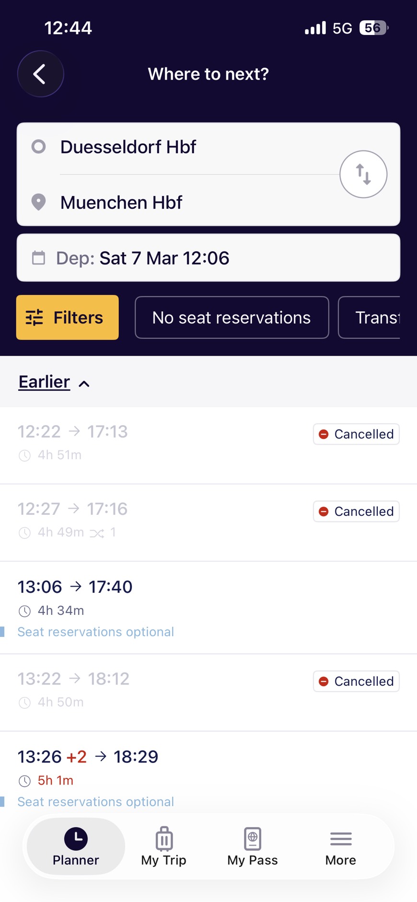Tap the chevron next to Earlier
417x902 pixels.
click(x=84, y=383)
